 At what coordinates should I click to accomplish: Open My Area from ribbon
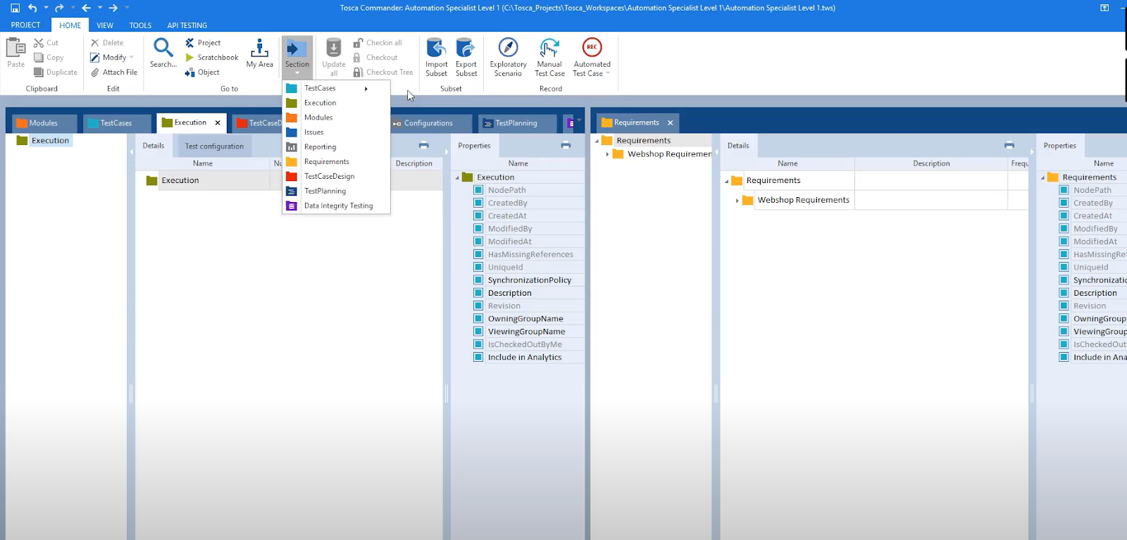pyautogui.click(x=259, y=54)
